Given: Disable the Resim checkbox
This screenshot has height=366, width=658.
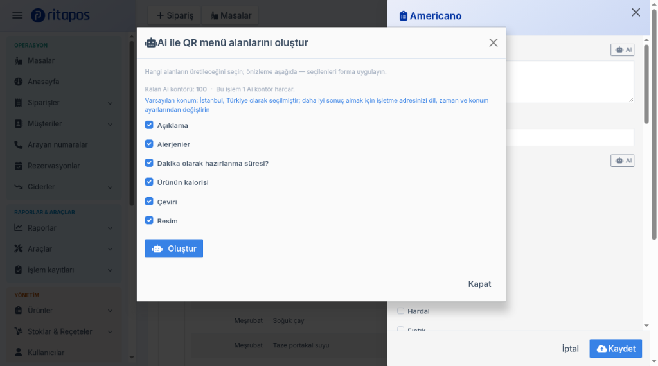Looking at the screenshot, I should click(149, 220).
